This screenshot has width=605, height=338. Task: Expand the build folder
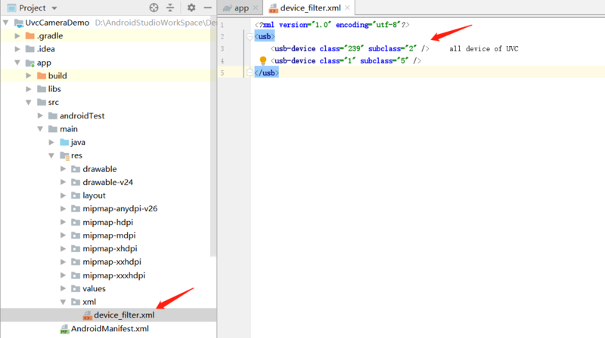point(29,75)
